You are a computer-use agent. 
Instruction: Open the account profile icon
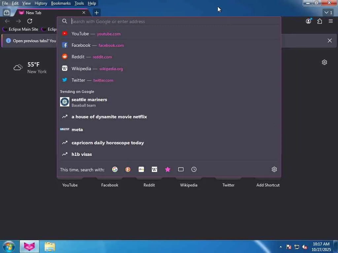(309, 21)
